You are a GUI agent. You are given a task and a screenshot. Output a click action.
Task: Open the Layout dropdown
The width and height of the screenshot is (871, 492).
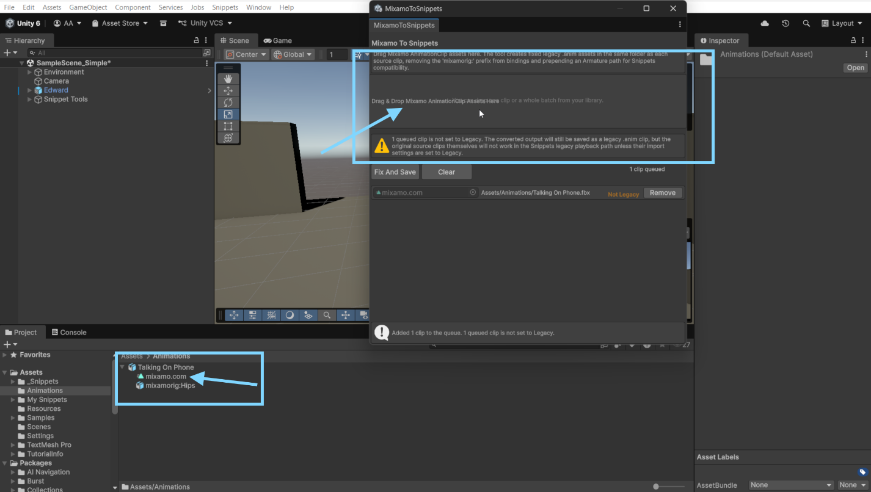[x=842, y=23]
